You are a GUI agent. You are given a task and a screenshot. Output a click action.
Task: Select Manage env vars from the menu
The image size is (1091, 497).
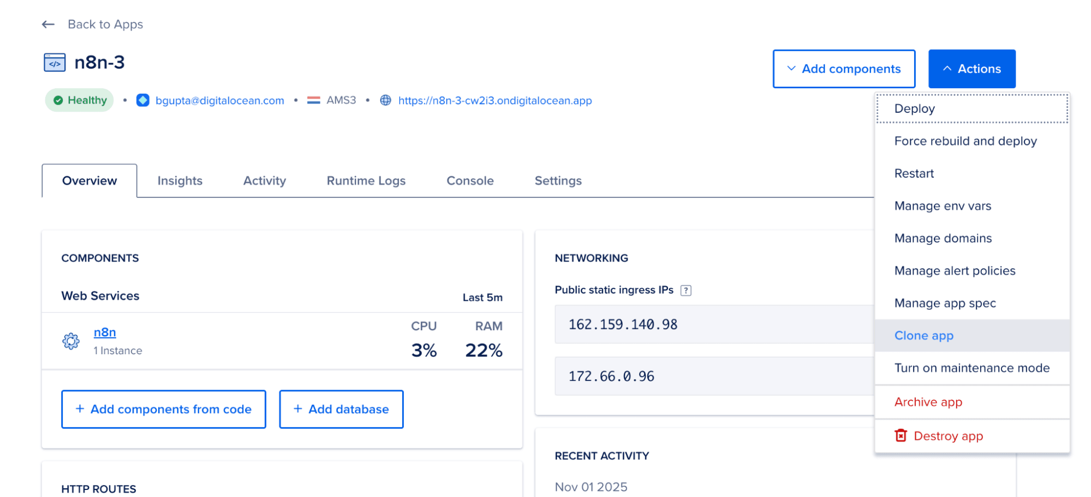tap(943, 205)
